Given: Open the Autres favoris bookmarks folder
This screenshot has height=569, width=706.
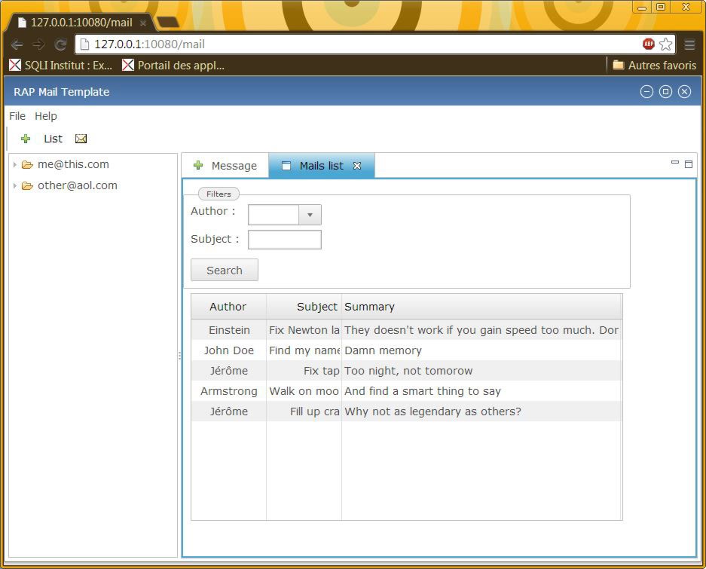Looking at the screenshot, I should (x=654, y=66).
